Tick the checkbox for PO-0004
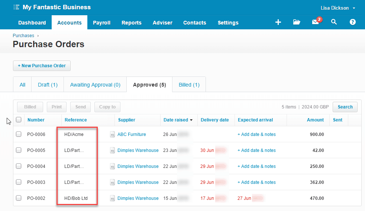The width and height of the screenshot is (365, 211). coord(19,166)
